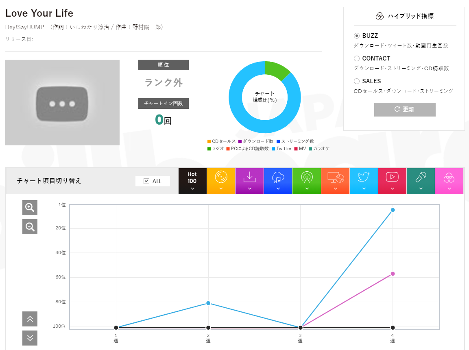This screenshot has height=350, width=469.
Task: Expand the chevron under the PC CD lookup tab
Action: 335,188
